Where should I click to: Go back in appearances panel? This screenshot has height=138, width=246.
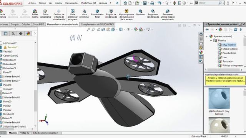tap(207, 30)
